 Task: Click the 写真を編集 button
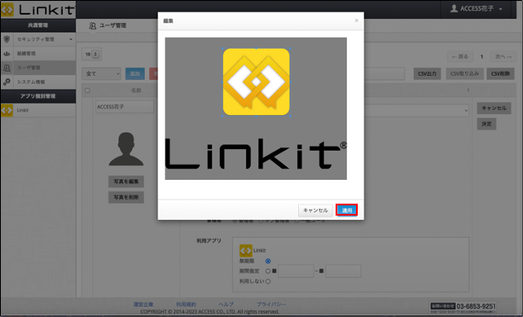point(126,182)
